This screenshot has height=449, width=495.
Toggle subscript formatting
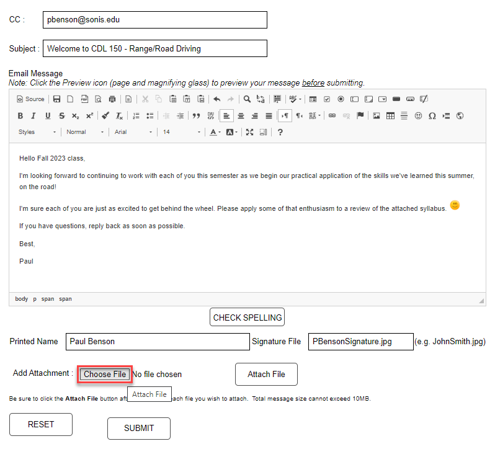pyautogui.click(x=75, y=116)
